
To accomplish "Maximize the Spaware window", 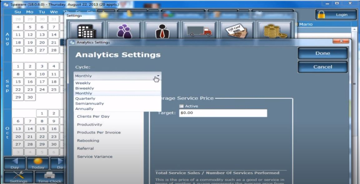I will (337, 3).
